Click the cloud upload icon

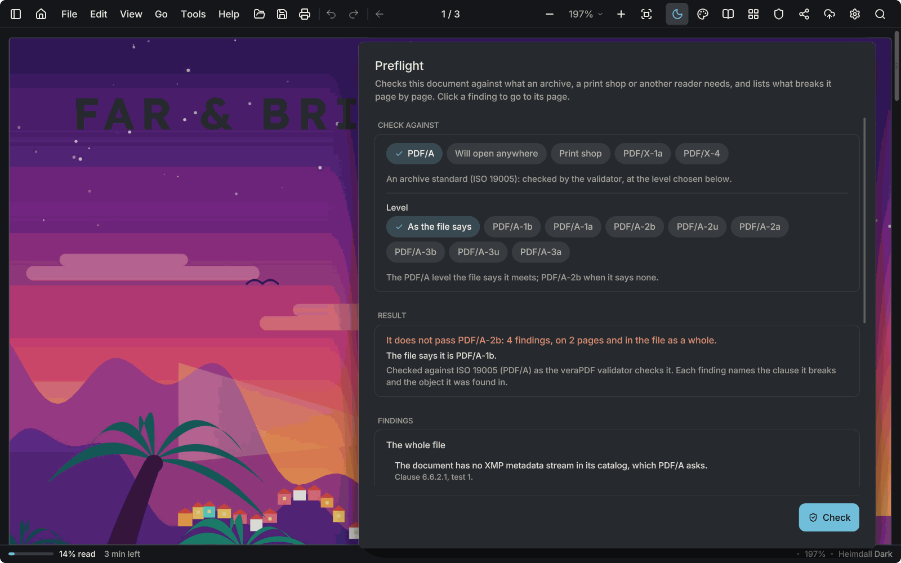[x=829, y=14]
